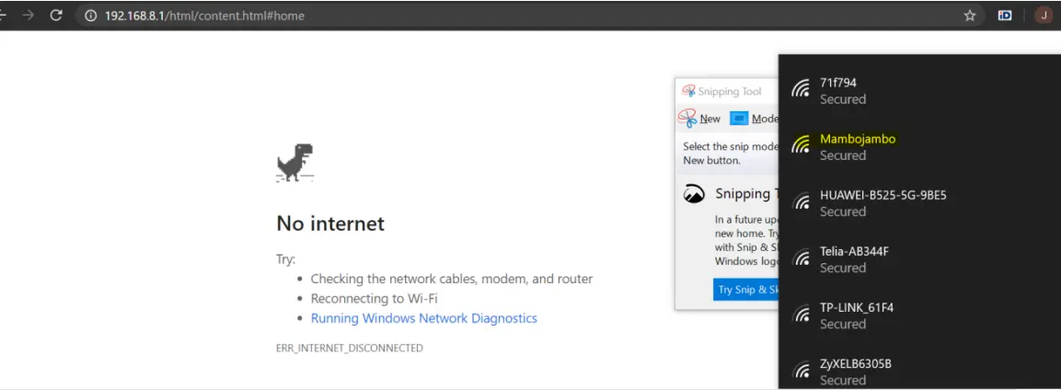This screenshot has width=1061, height=390.
Task: Choose the HUAWEI-B525-5G-9BE5 network
Action: (x=919, y=202)
